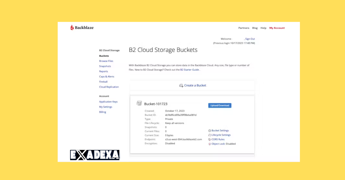Viewport: 345px width, 180px height.
Task: Go to Caps & Alerts page
Action: click(x=107, y=77)
